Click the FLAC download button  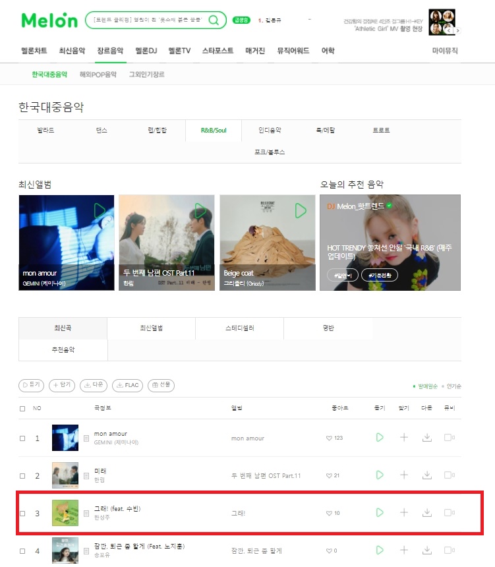coord(128,385)
